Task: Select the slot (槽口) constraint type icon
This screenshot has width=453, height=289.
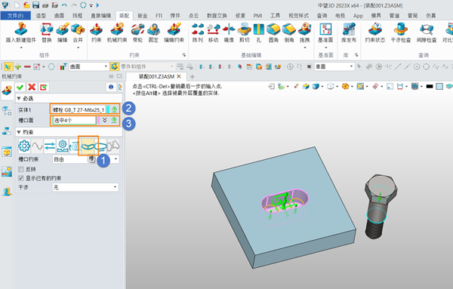Action: [x=88, y=146]
